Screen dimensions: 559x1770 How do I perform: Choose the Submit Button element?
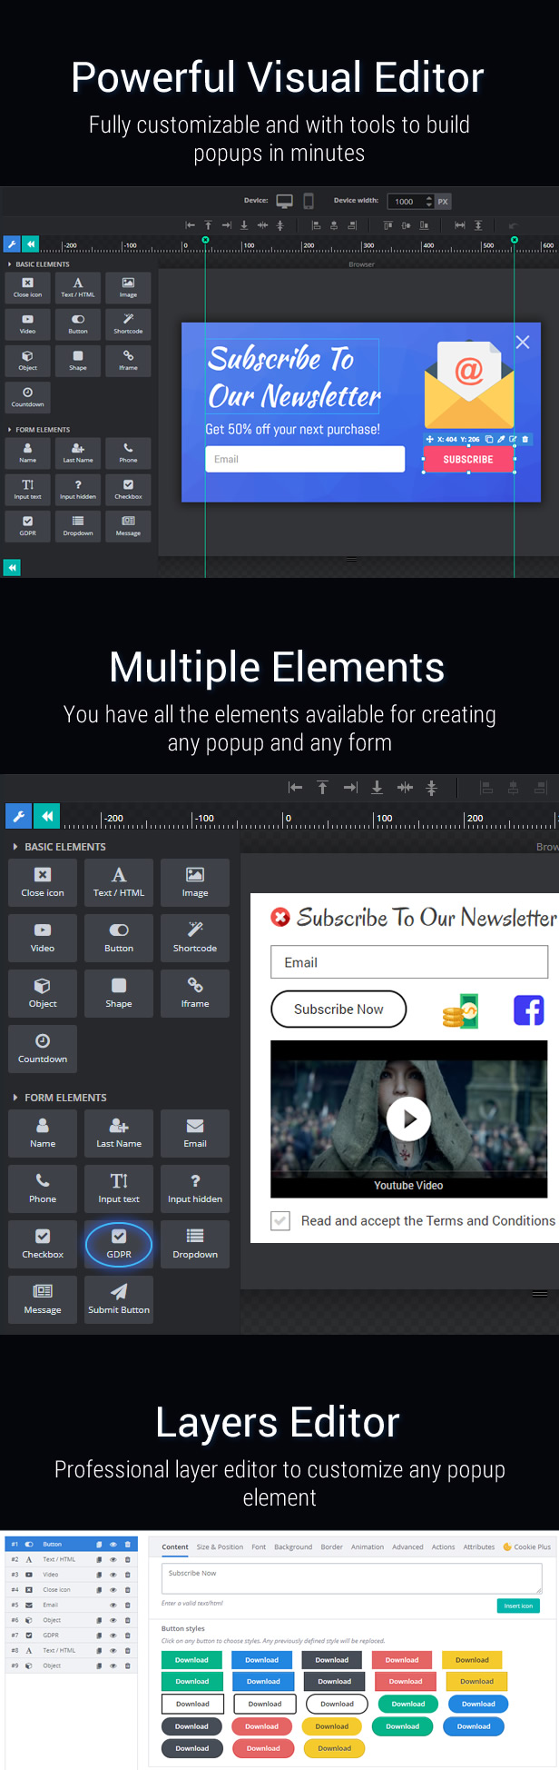119,1300
